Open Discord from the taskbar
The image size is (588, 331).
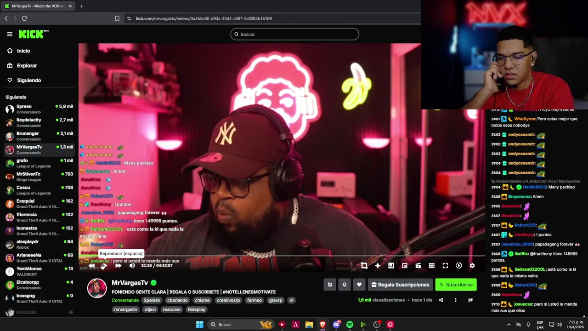(336, 325)
